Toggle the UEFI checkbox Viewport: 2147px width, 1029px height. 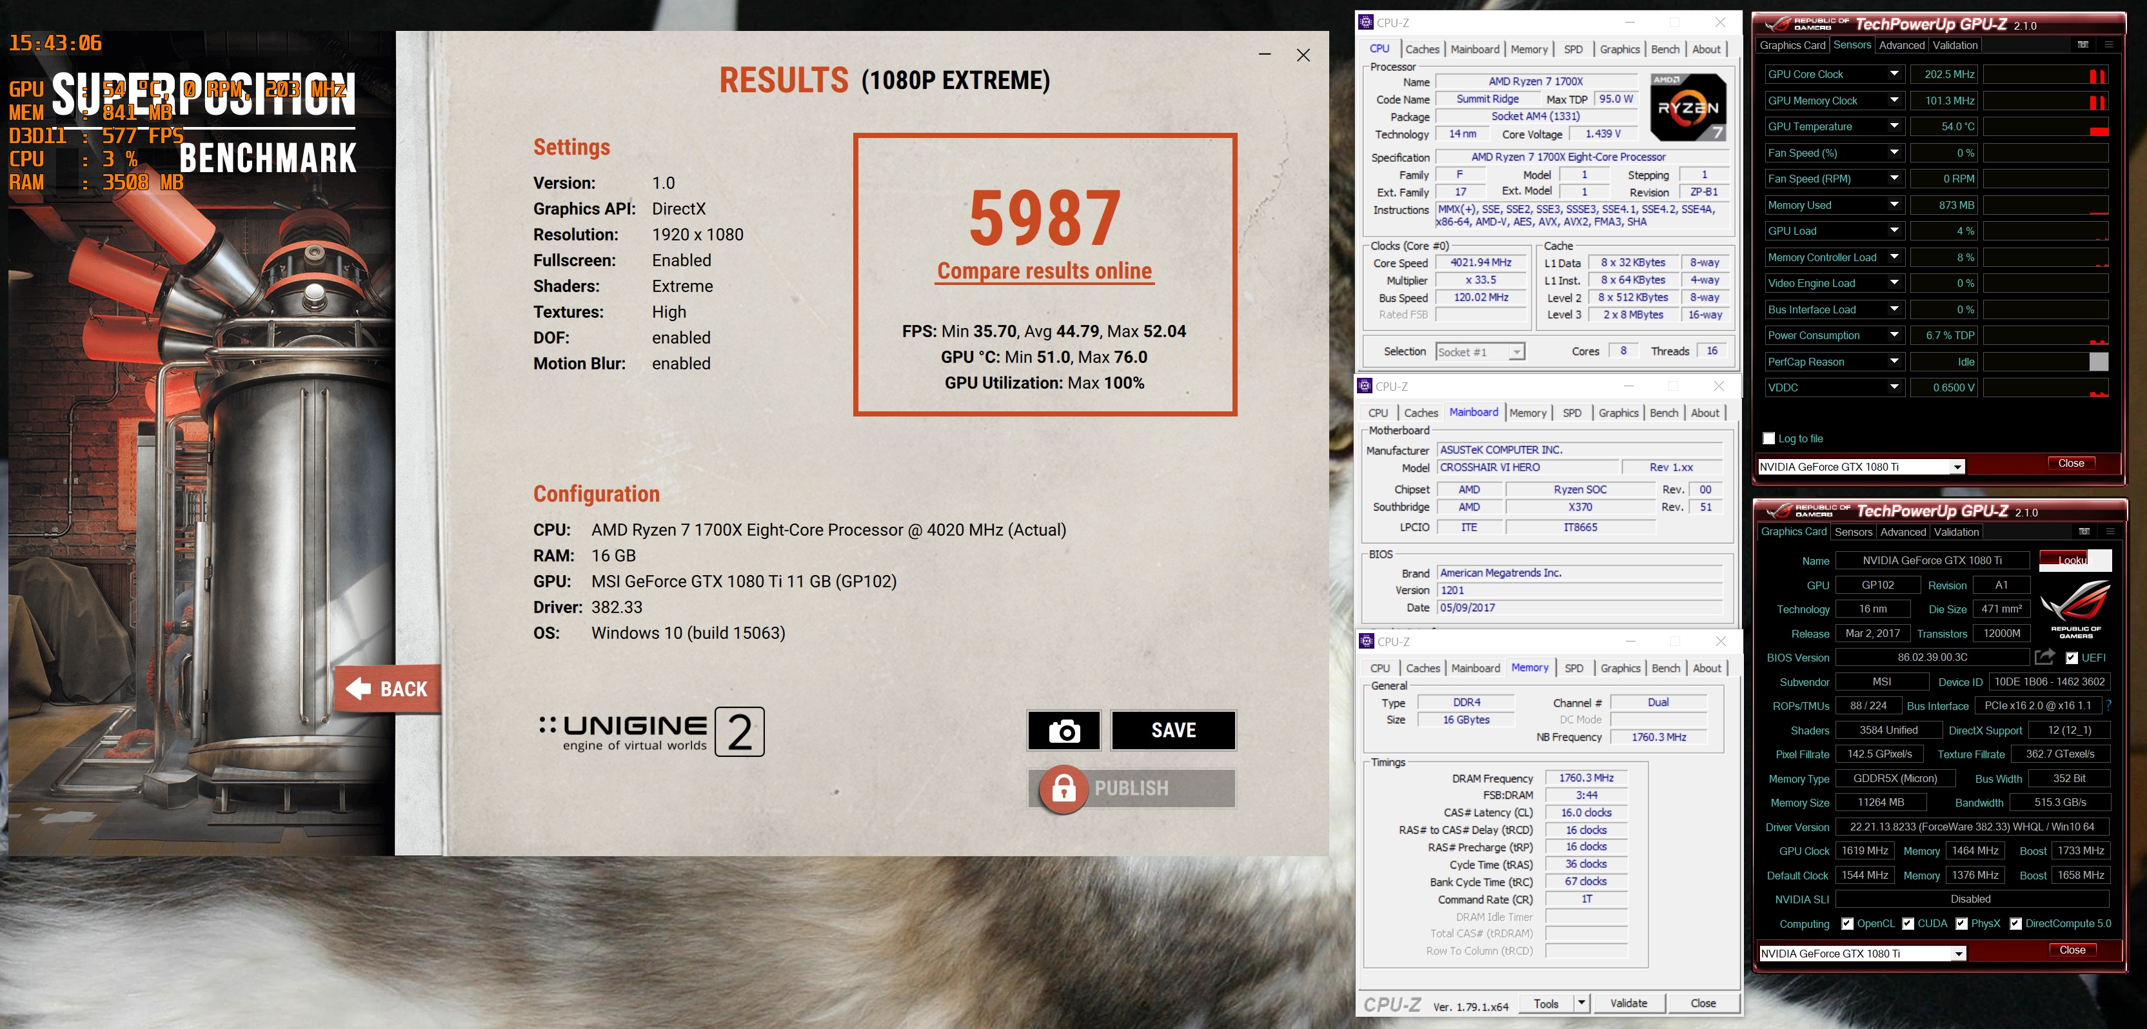point(2071,658)
